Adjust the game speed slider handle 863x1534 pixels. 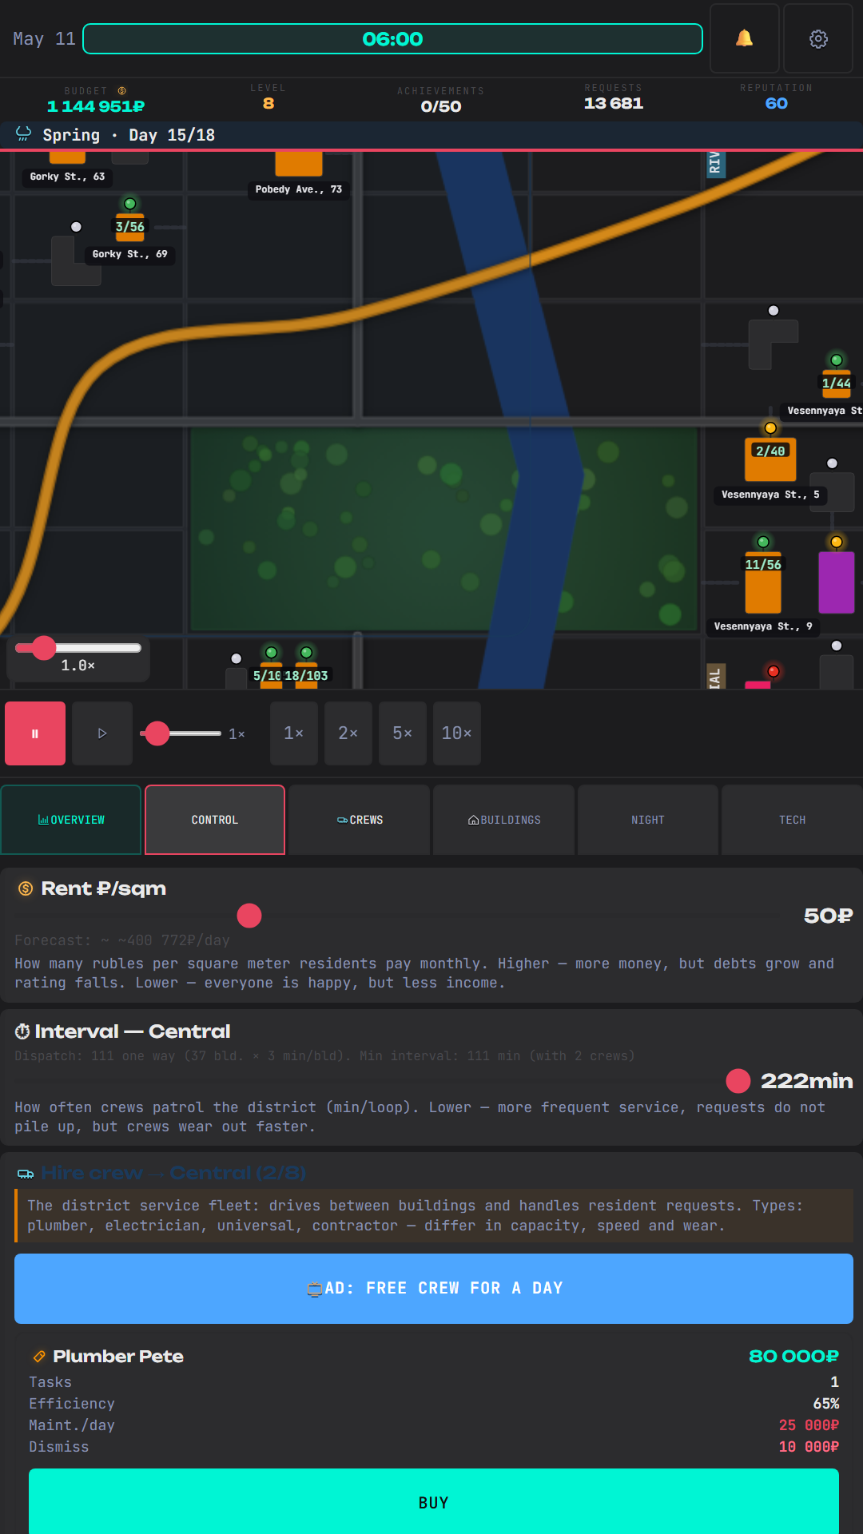[x=157, y=733]
